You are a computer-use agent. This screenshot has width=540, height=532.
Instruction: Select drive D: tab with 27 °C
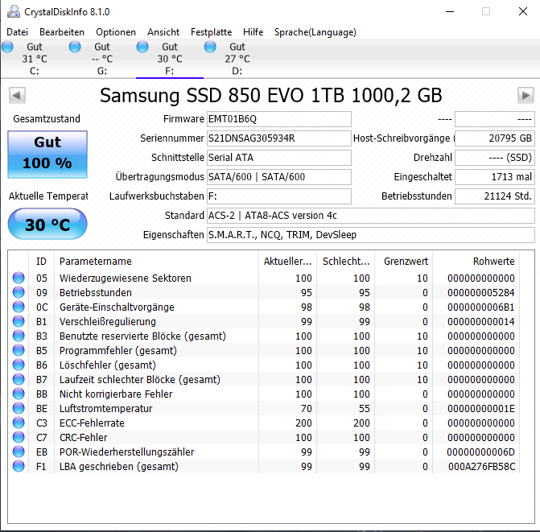[237, 59]
